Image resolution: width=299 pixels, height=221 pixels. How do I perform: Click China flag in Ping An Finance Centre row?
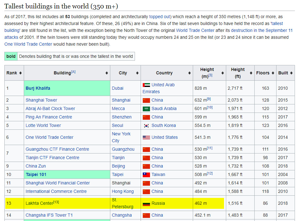point(146,117)
